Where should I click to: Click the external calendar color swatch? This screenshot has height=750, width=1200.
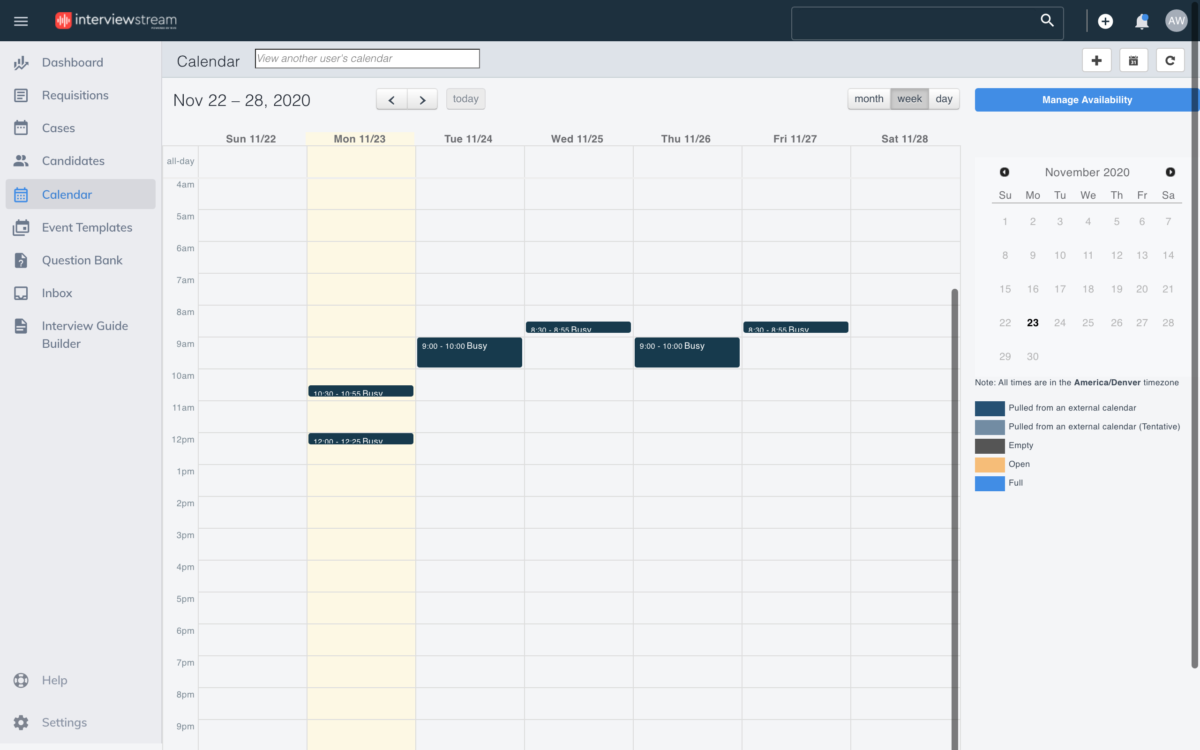tap(990, 408)
